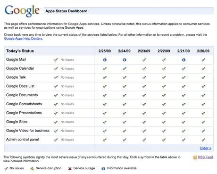Screen dimensions: 217x174
Task: Select the Google Mail row label
Action: [x=16, y=59]
